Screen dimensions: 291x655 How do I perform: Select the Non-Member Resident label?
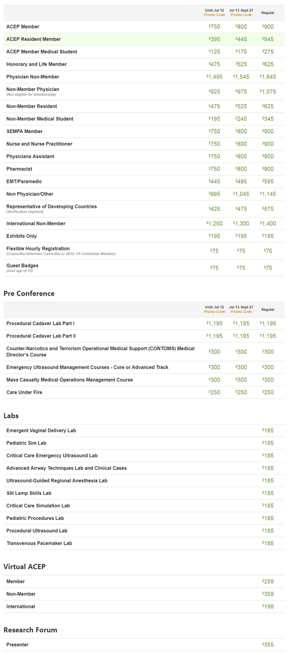coord(32,107)
